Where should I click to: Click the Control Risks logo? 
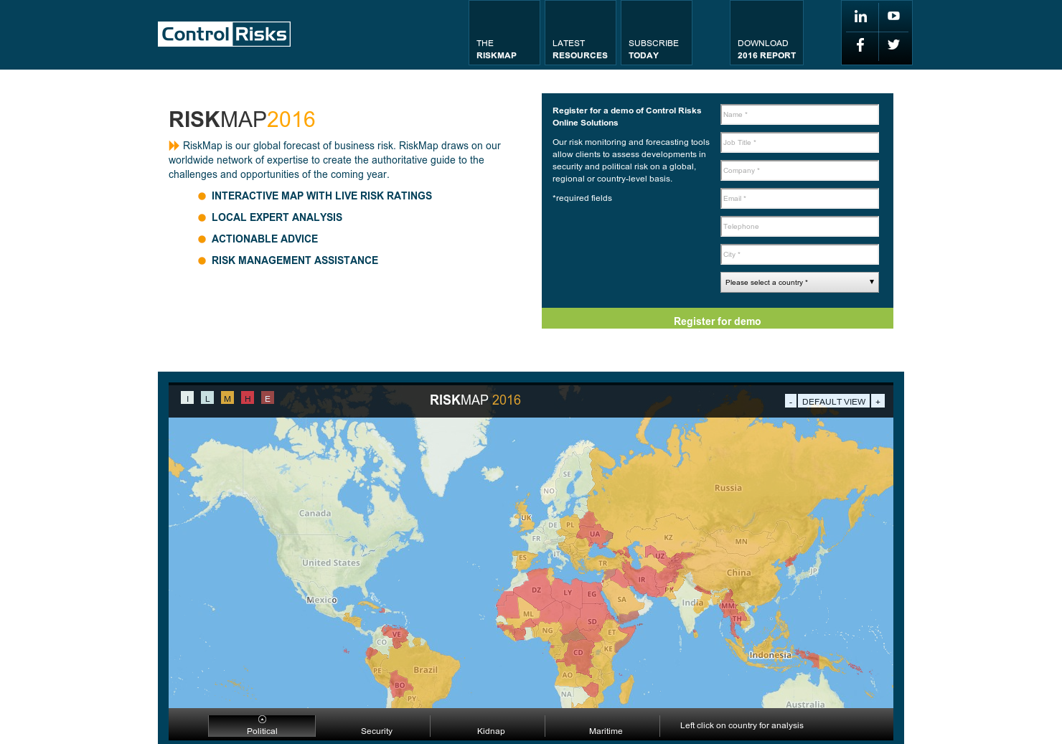point(224,34)
